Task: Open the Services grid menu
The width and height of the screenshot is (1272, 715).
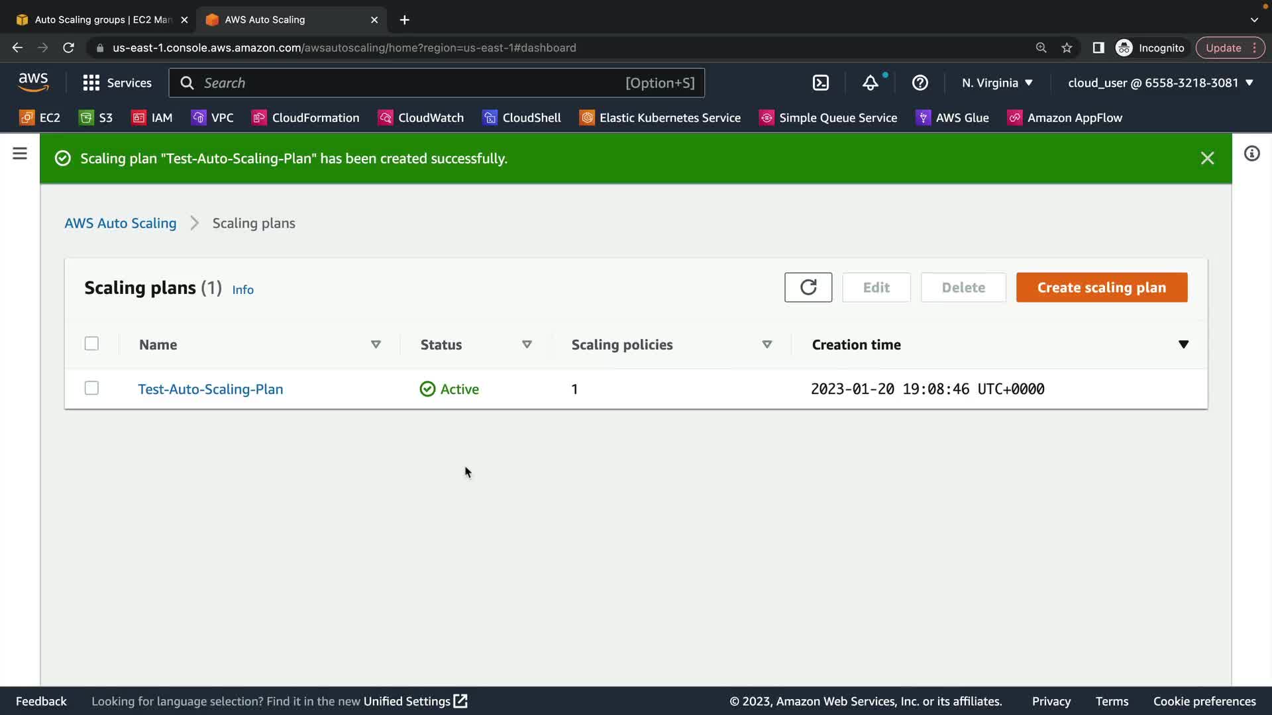Action: 117,83
